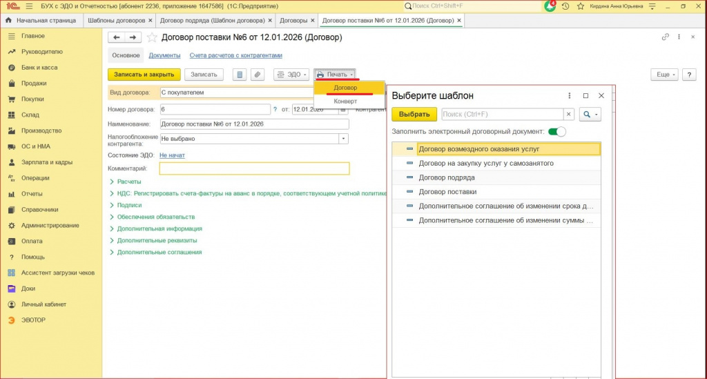
Task: Open the Администрирование section
Action: [x=50, y=225]
